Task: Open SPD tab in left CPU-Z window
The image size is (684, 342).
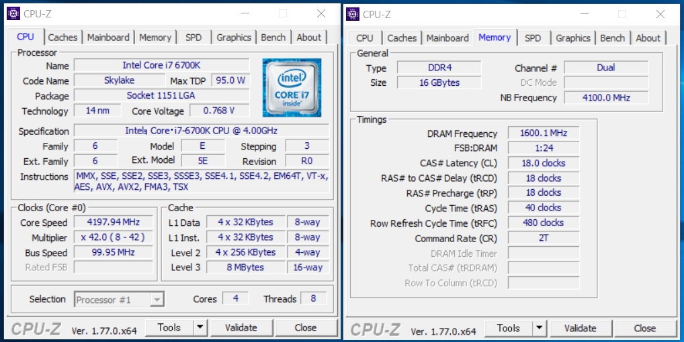Action: pos(194,38)
